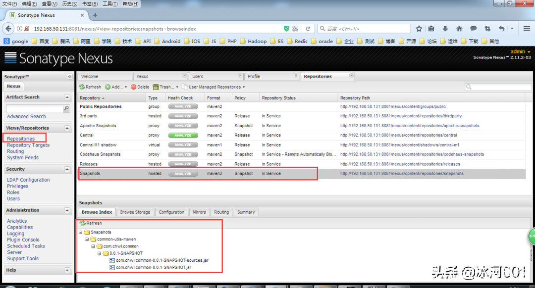Click ANALYZE button for Central repository
This screenshot has height=288, width=535.
(x=183, y=135)
